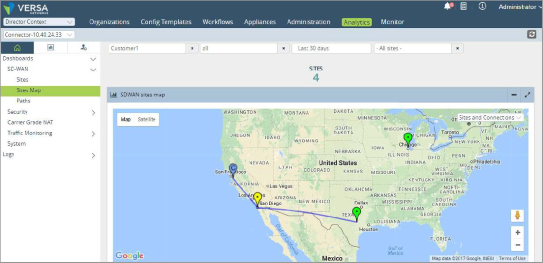Open the Administration menu

(x=309, y=22)
